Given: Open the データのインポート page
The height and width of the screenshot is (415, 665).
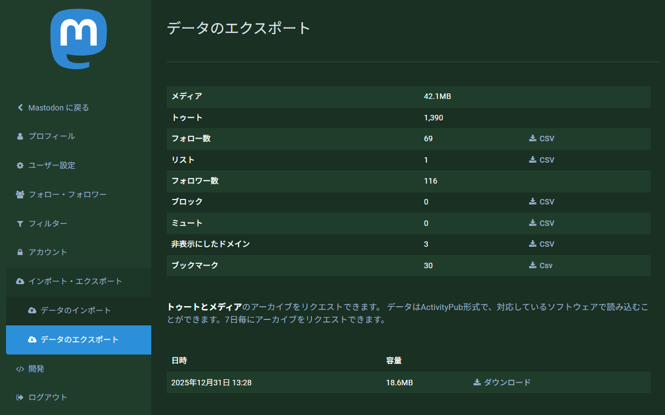Looking at the screenshot, I should pos(76,311).
